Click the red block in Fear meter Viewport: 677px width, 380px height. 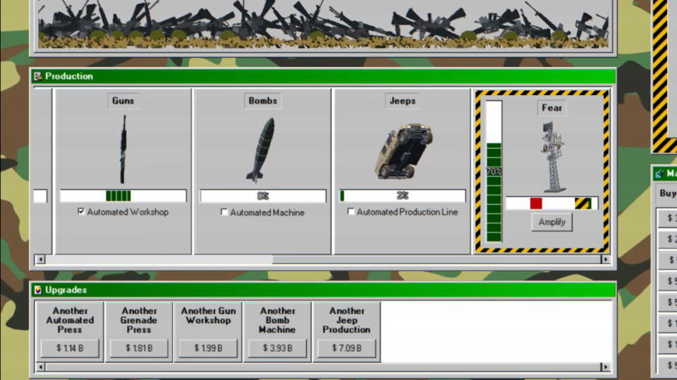[x=536, y=203]
